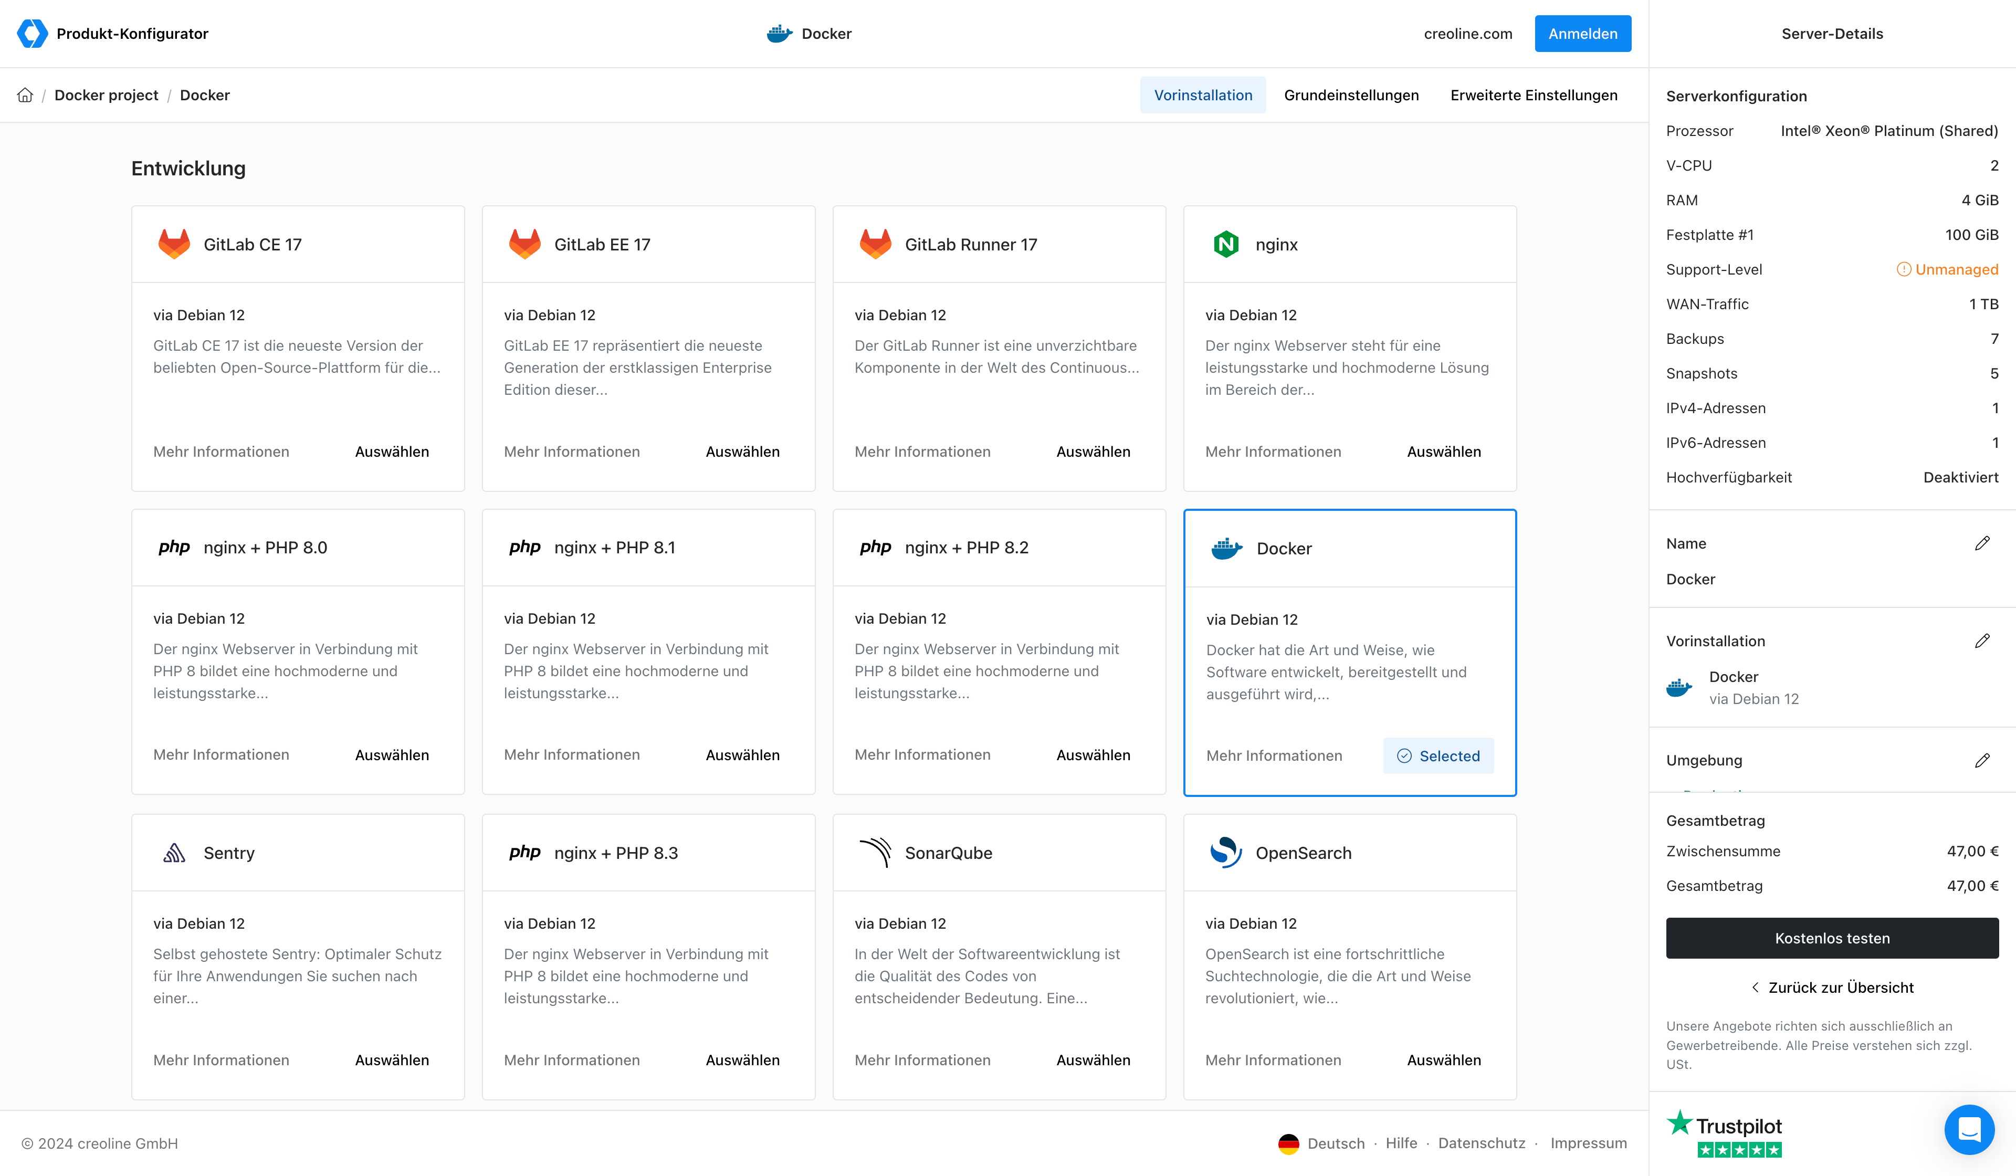Select GitLab CE 17 with Auswählen

[392, 452]
